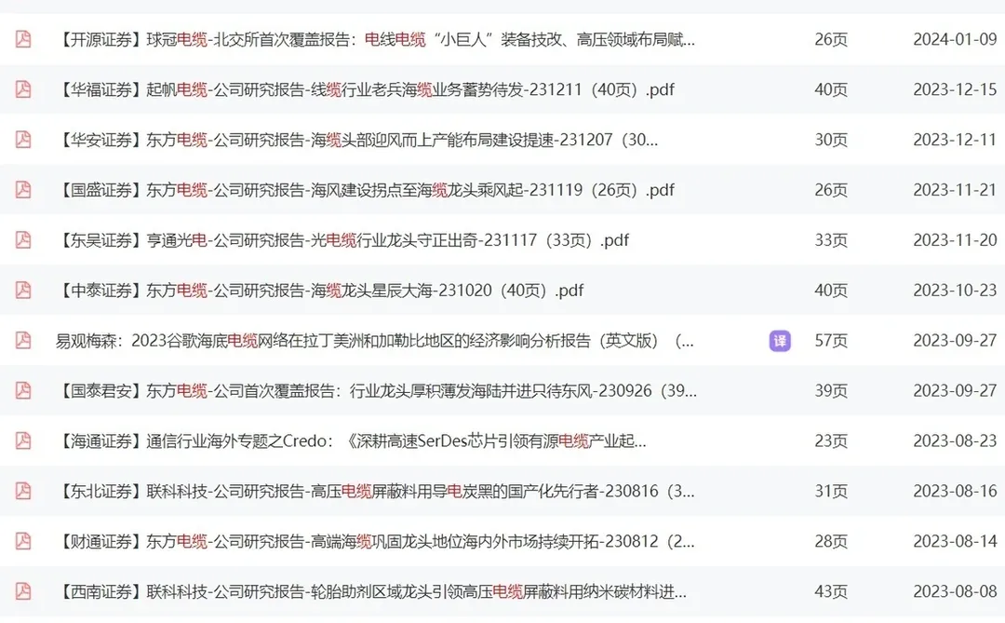Click PDF icon of 华安证券 东方电缆 report

click(23, 140)
